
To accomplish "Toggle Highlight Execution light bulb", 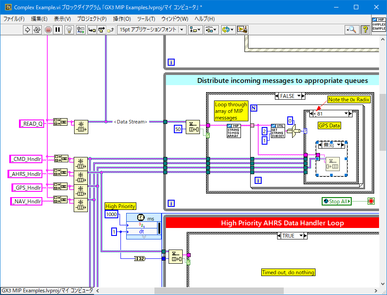I will pos(69,30).
